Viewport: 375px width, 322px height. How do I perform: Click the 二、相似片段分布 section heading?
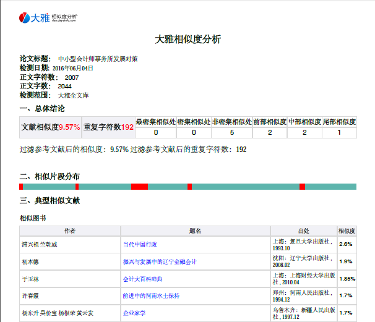(x=50, y=177)
